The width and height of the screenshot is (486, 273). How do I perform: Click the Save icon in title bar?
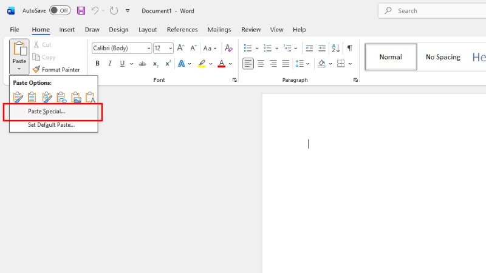tap(81, 11)
